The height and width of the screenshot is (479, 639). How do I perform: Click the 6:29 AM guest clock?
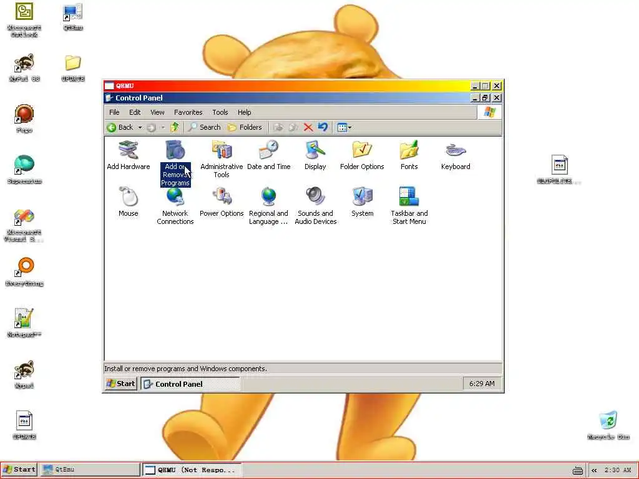point(482,384)
